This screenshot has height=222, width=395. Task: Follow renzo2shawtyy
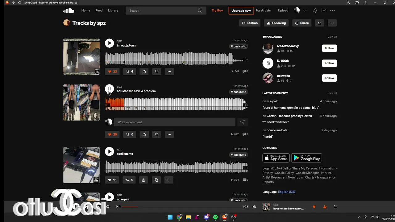(x=329, y=48)
